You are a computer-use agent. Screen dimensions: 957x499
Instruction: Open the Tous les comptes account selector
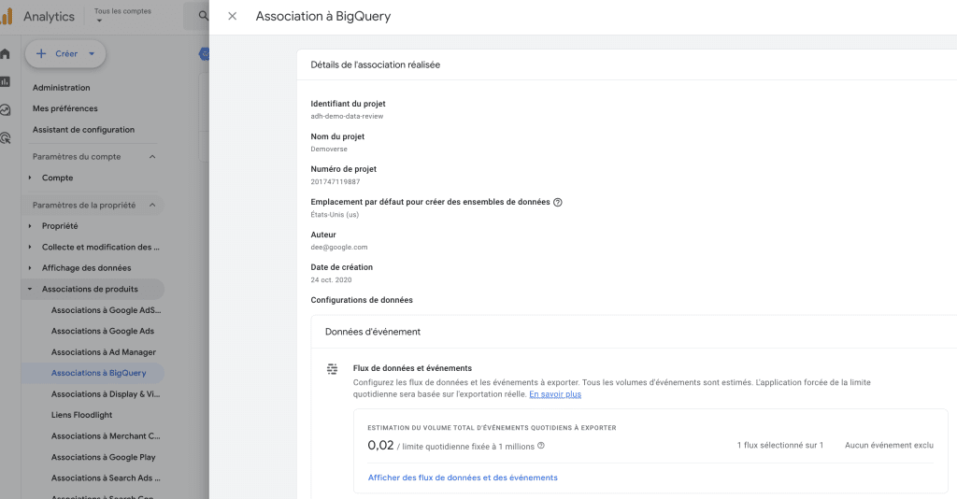coord(122,16)
